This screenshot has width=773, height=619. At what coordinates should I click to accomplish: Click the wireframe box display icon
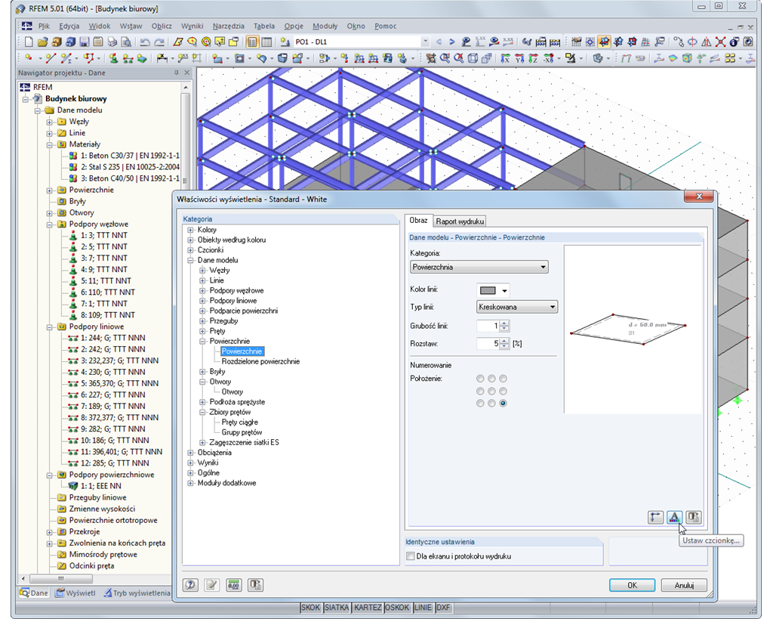point(473,58)
